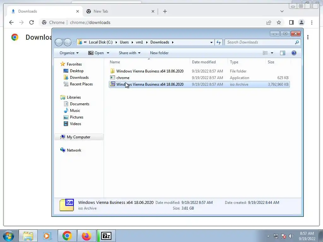Go back in Chrome
Viewport: 323px width, 242px height.
[x=11, y=22]
